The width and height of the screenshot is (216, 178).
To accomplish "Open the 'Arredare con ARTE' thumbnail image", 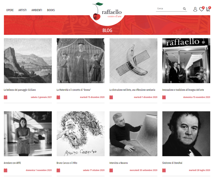I will coord(28,134).
